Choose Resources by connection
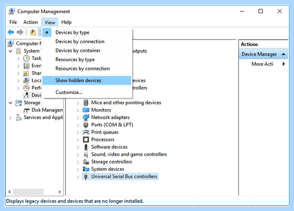The width and height of the screenshot is (294, 211). coord(87,69)
